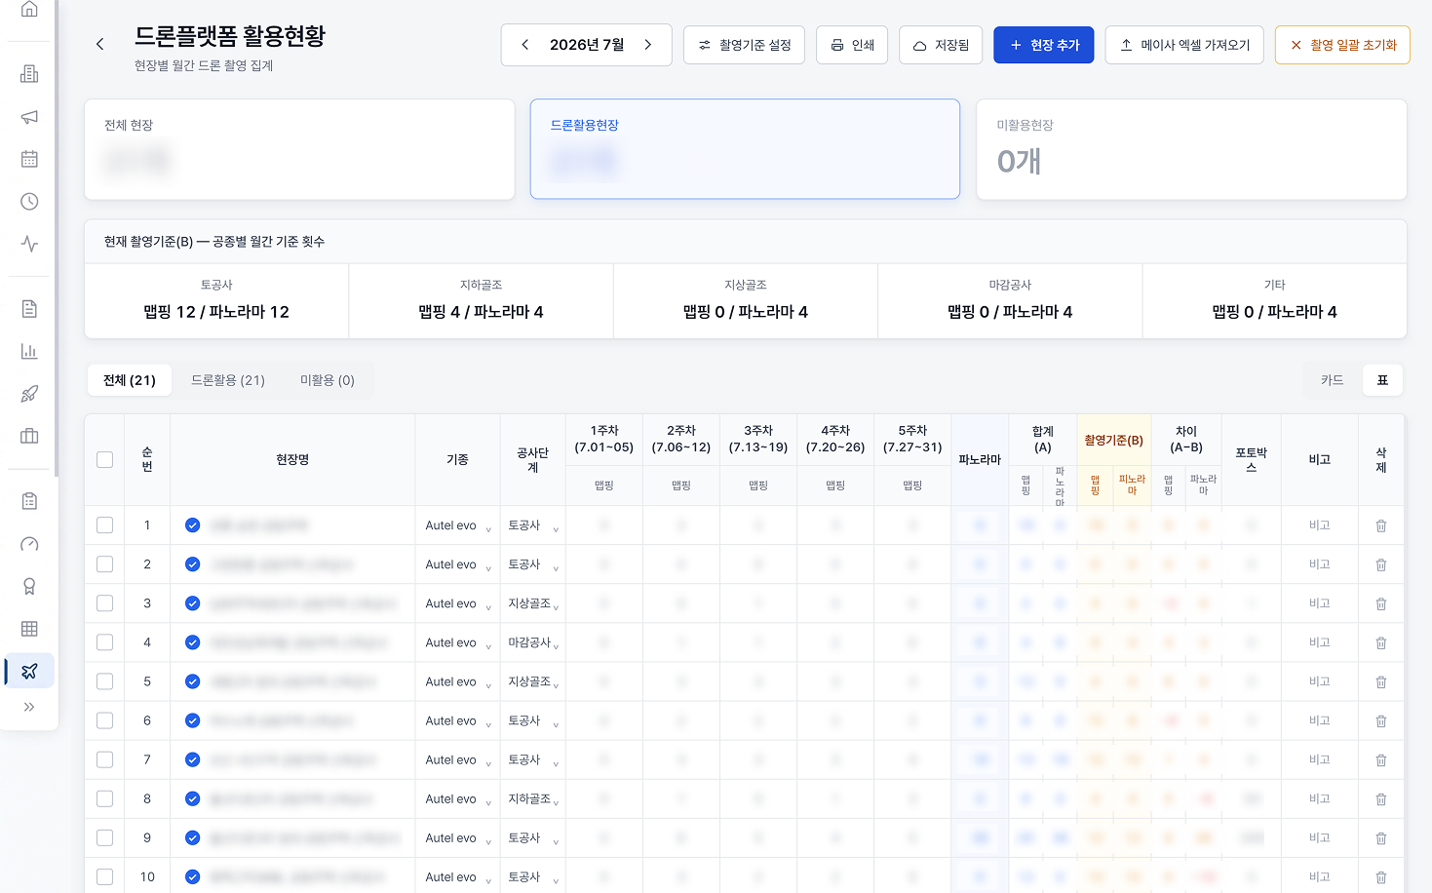Open the building icon in sidebar
Image resolution: width=1432 pixels, height=893 pixels.
tap(29, 74)
